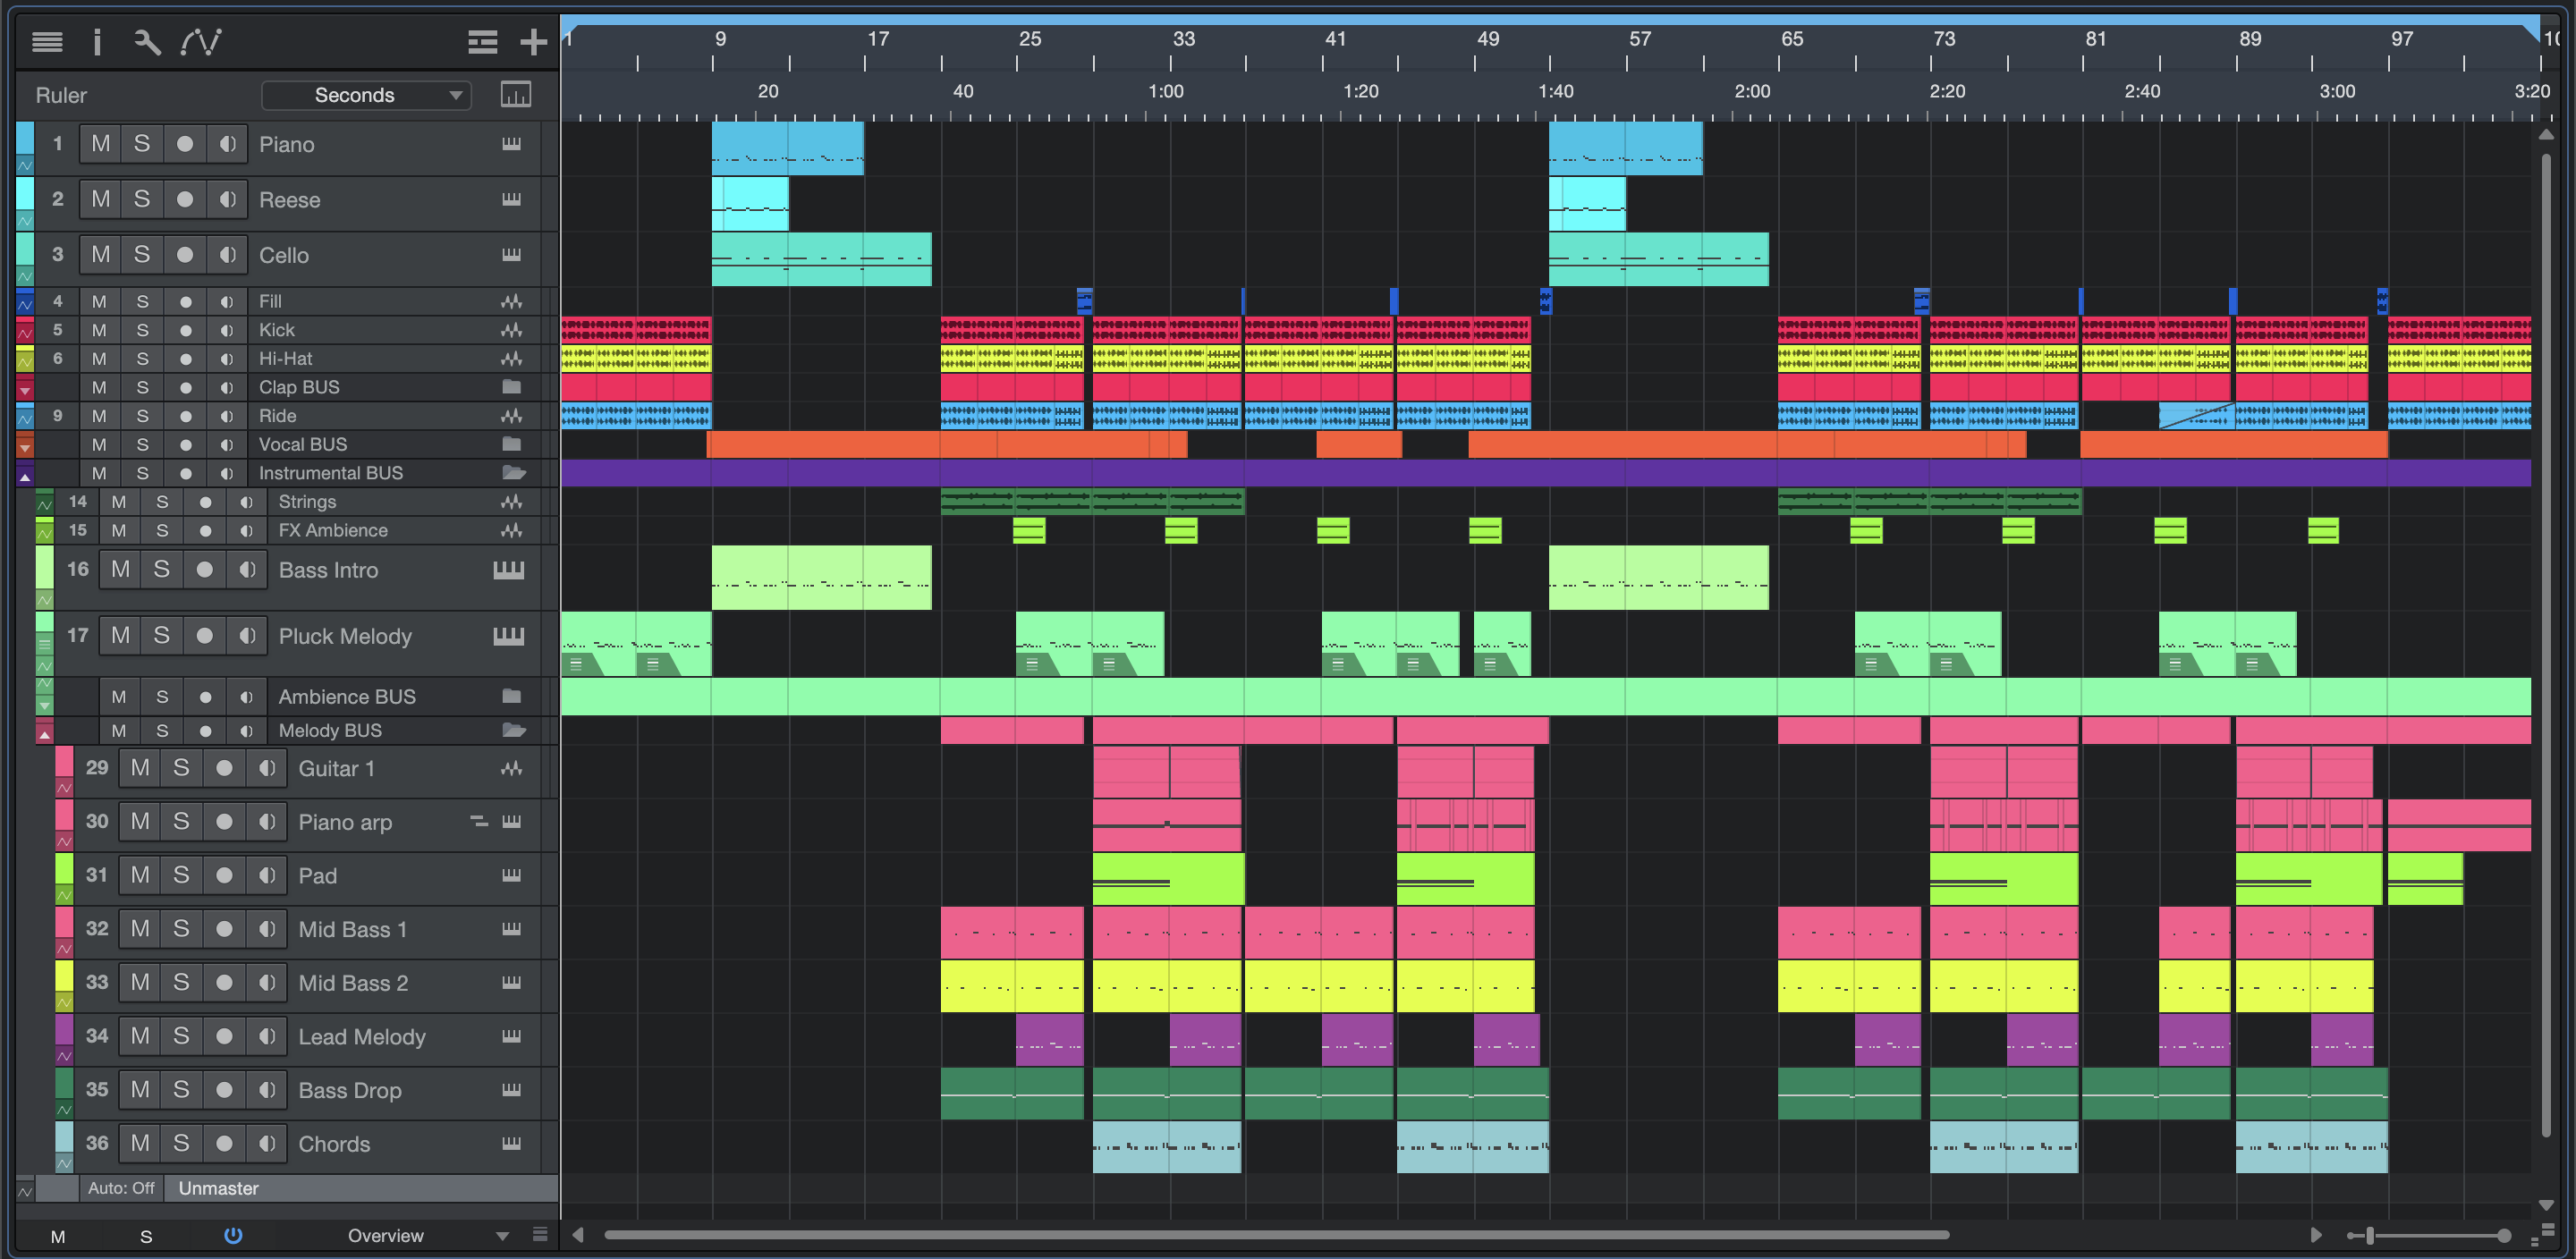The width and height of the screenshot is (2576, 1259).
Task: Click the Piano track blue color swatch
Action: pyautogui.click(x=25, y=139)
